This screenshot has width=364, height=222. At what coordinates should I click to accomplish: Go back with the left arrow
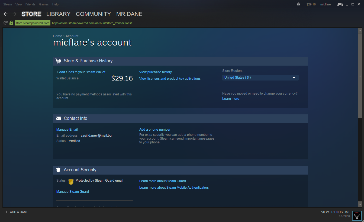5,14
